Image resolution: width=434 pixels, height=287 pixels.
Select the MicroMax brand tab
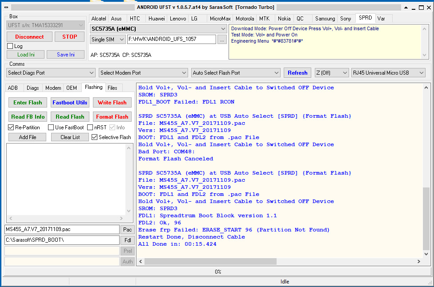point(220,19)
